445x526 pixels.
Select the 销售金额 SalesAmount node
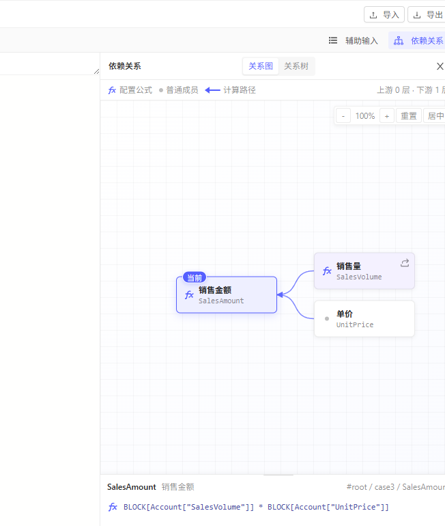[227, 295]
